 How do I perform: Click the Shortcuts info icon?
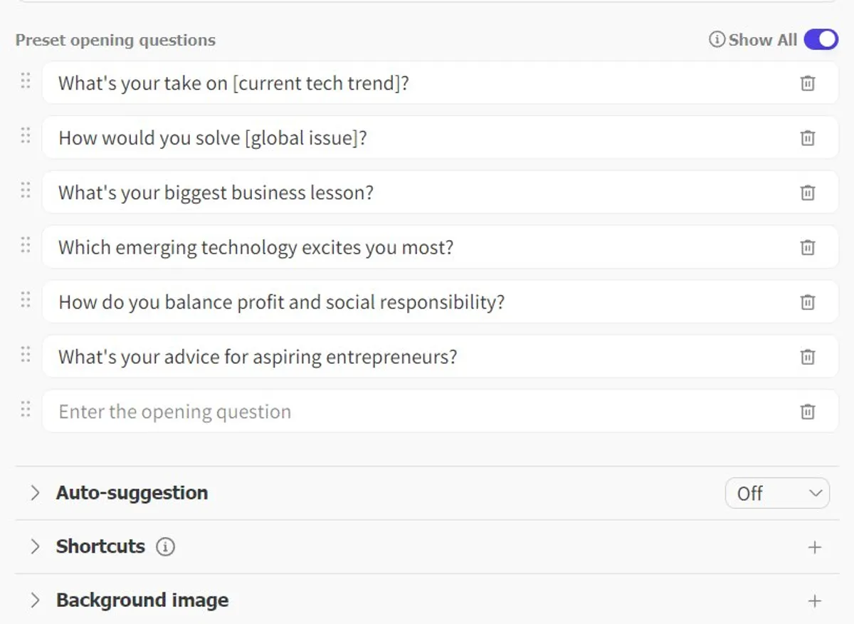point(165,547)
